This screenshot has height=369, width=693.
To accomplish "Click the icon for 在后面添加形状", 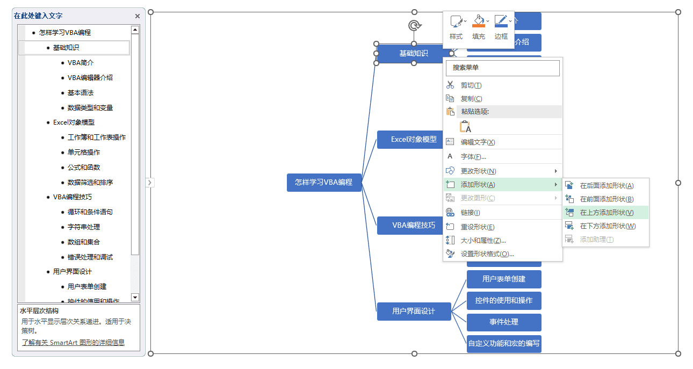I will 569,185.
